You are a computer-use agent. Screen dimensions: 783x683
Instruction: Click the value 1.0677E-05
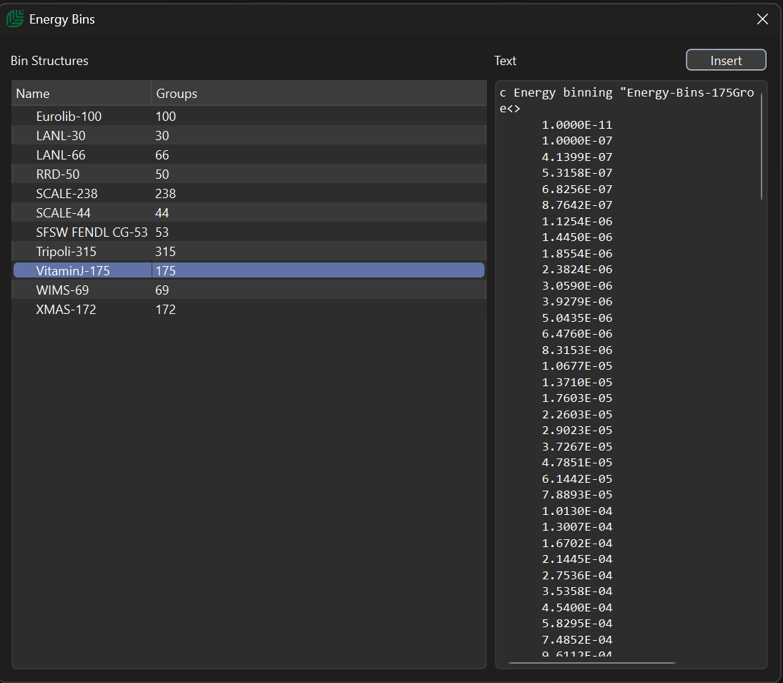click(577, 366)
